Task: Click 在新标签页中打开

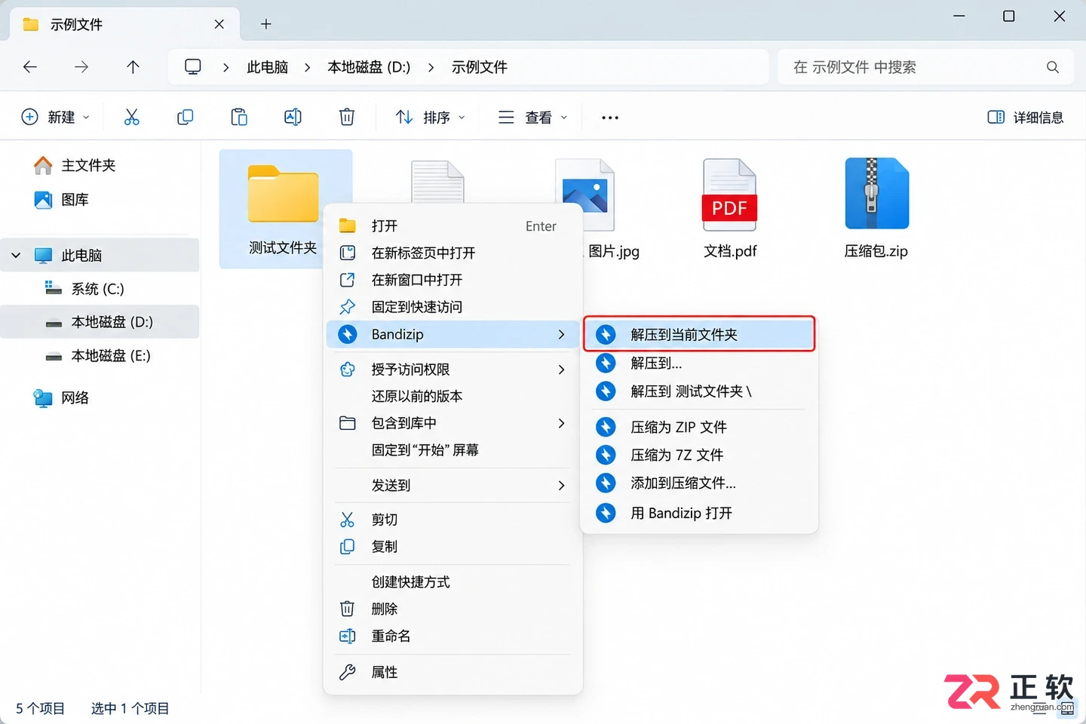Action: (x=452, y=253)
